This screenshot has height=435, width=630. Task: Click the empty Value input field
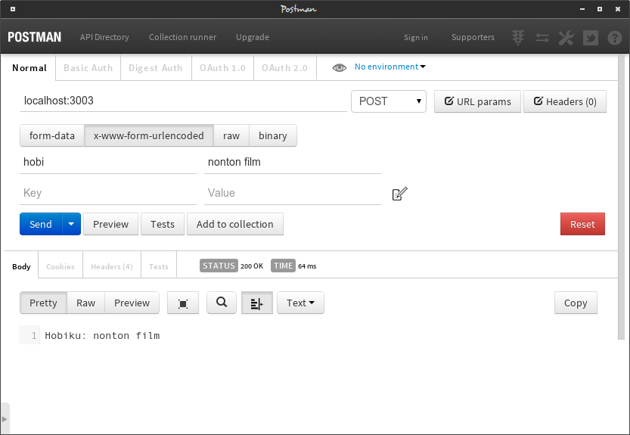(x=293, y=193)
